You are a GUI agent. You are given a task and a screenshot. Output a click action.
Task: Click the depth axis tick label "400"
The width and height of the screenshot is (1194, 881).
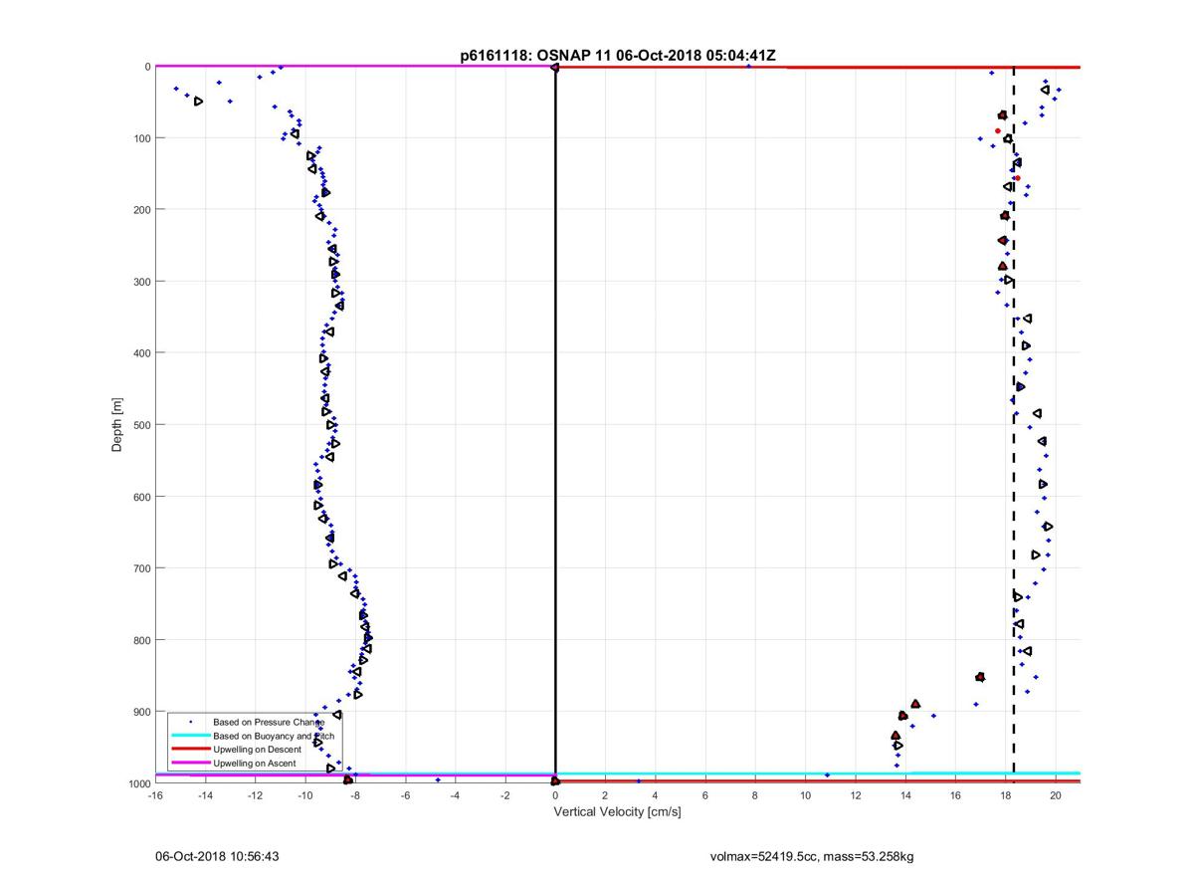click(141, 353)
